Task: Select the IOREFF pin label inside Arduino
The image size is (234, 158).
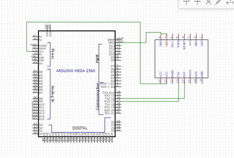Action: [x=43, y=45]
